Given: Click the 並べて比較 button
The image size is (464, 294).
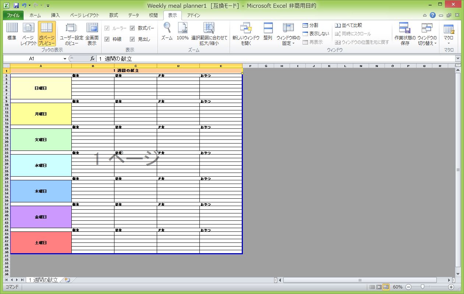Looking at the screenshot, I should pyautogui.click(x=348, y=25).
